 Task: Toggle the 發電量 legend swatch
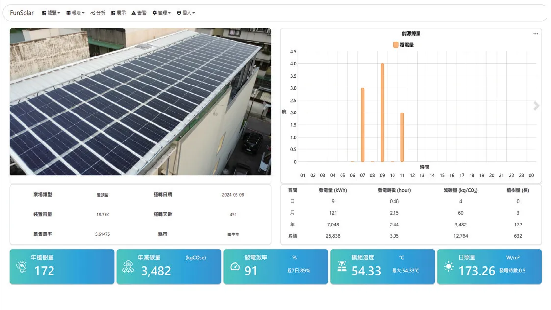(x=395, y=45)
